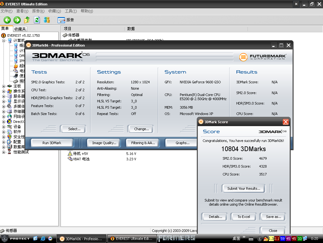This screenshot has width=323, height=243.
Task: Click the green Forward arrow in EVEREST toolbar
Action: click(17, 20)
